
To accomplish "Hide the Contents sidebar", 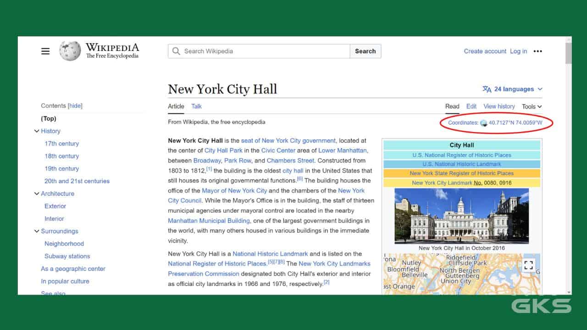I will (75, 106).
